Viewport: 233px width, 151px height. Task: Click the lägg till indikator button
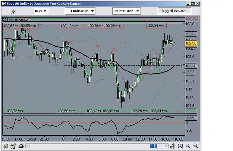[174, 11]
